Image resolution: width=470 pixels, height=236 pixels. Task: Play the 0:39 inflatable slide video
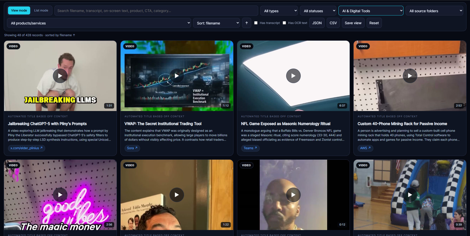pos(410,195)
